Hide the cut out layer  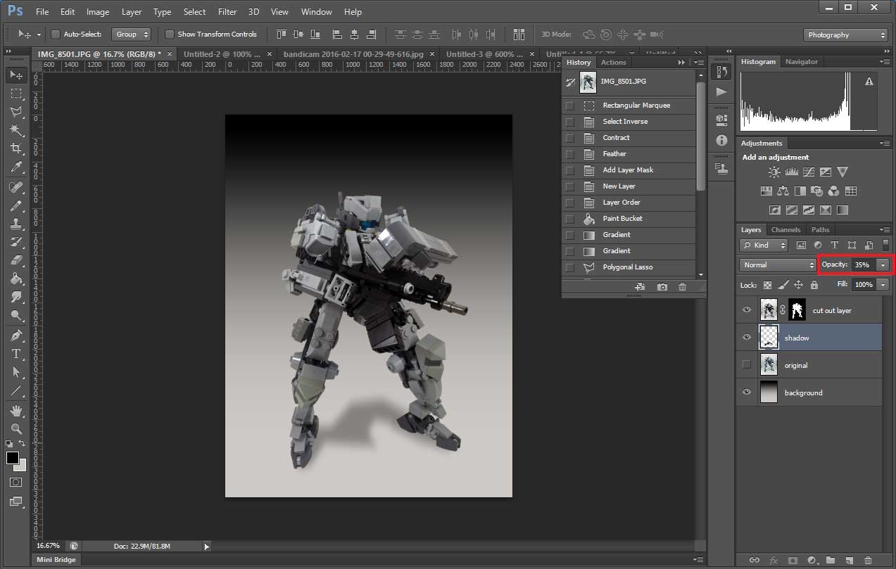tap(747, 310)
